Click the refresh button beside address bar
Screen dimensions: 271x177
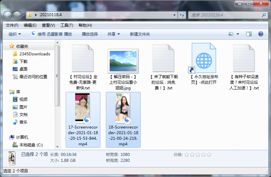(x=182, y=15)
